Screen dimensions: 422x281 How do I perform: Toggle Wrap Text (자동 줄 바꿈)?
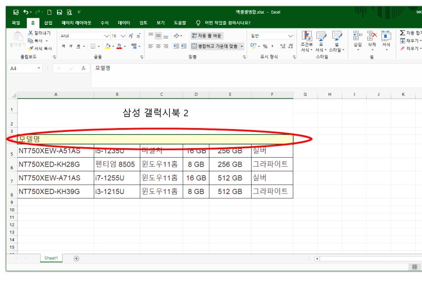point(207,36)
